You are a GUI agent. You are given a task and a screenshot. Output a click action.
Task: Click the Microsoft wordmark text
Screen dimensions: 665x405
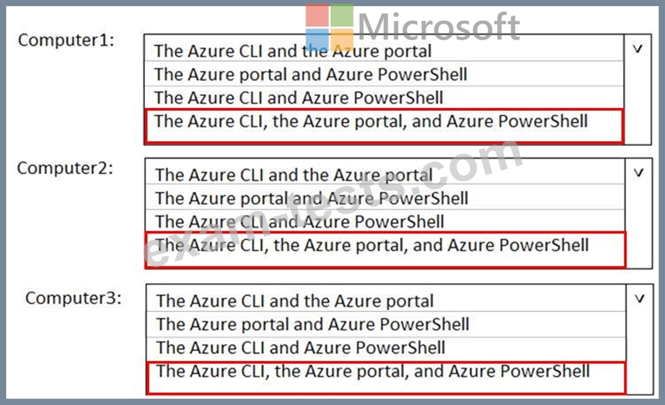pos(438,27)
